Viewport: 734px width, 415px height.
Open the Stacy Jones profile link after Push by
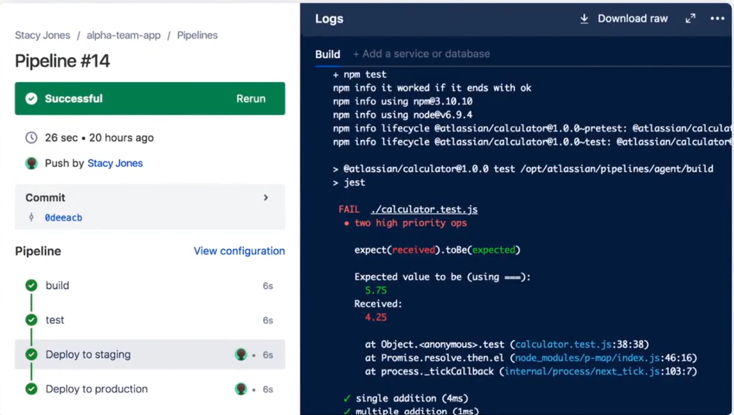115,163
